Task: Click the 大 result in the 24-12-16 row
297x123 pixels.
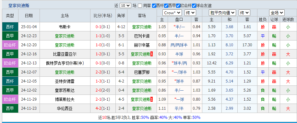Action: pyautogui.click(x=288, y=54)
